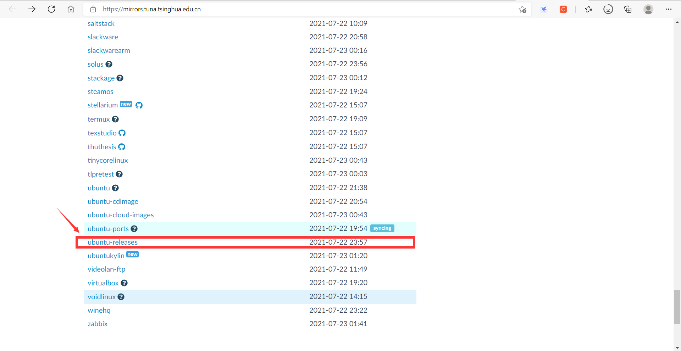This screenshot has width=681, height=351.
Task: Click the scrollbar up arrow
Action: tap(677, 22)
